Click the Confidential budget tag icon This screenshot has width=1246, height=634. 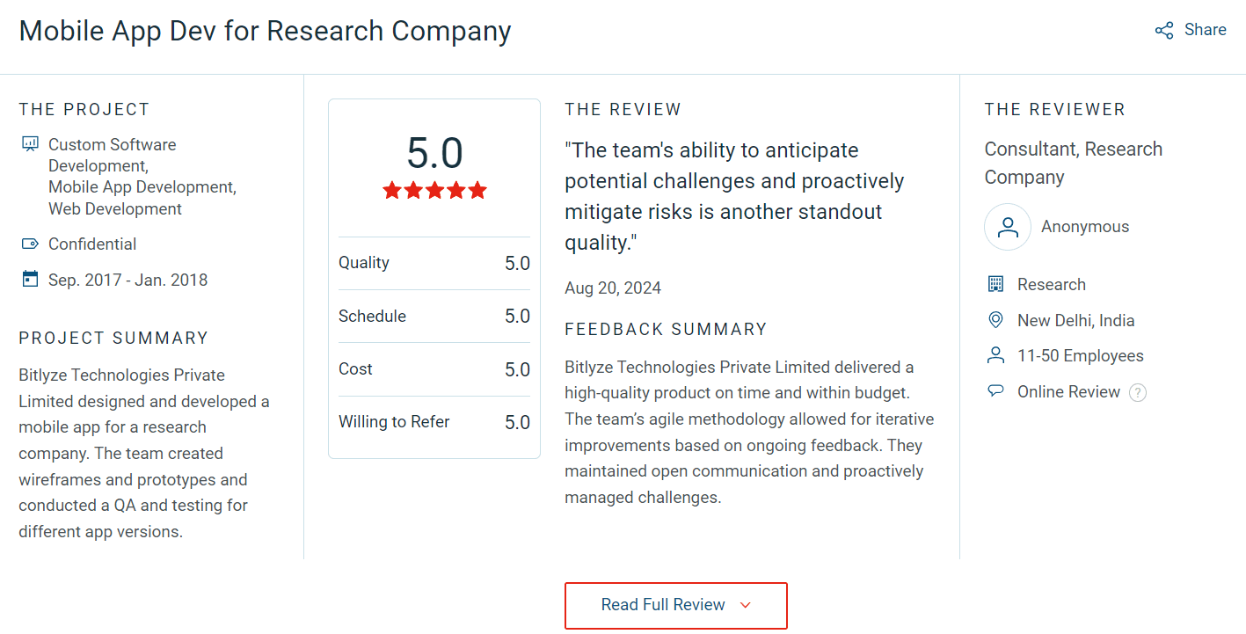(30, 244)
